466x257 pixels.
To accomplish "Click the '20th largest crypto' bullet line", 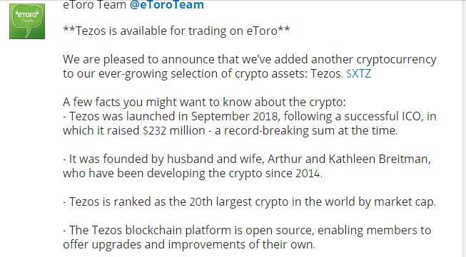I will [x=249, y=202].
